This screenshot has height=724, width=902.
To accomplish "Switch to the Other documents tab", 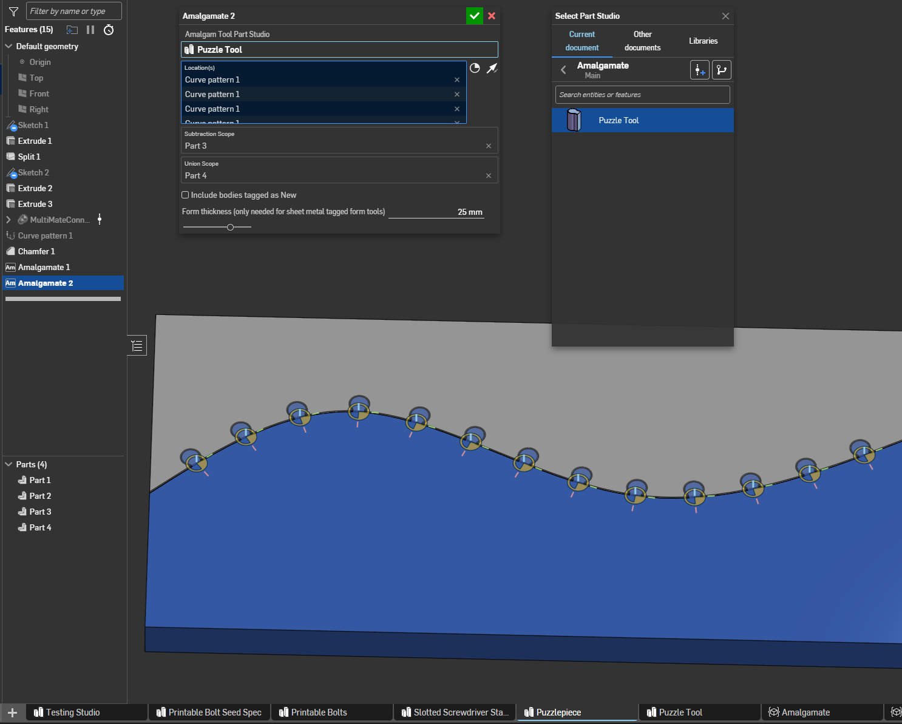I will tap(642, 41).
